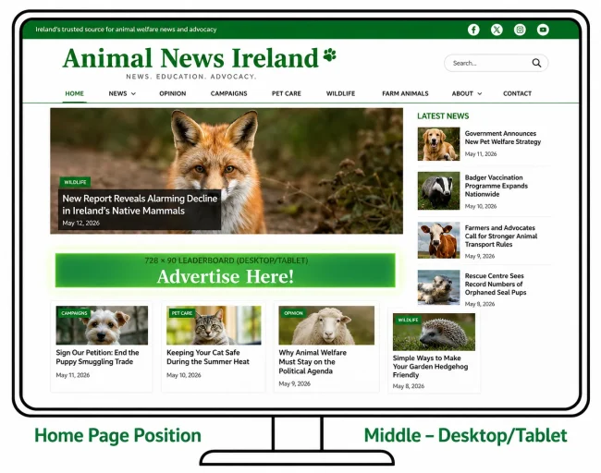Click the Pet Care tag on cat card

(x=181, y=313)
